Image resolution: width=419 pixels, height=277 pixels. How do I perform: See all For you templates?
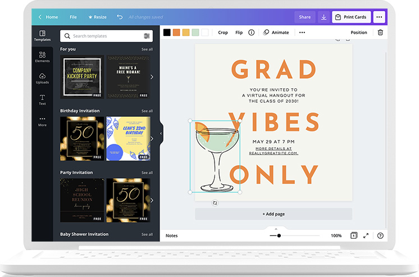click(x=147, y=49)
